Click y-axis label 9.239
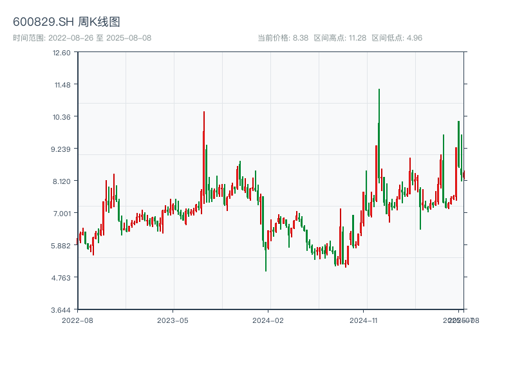The image size is (515, 386). point(61,149)
